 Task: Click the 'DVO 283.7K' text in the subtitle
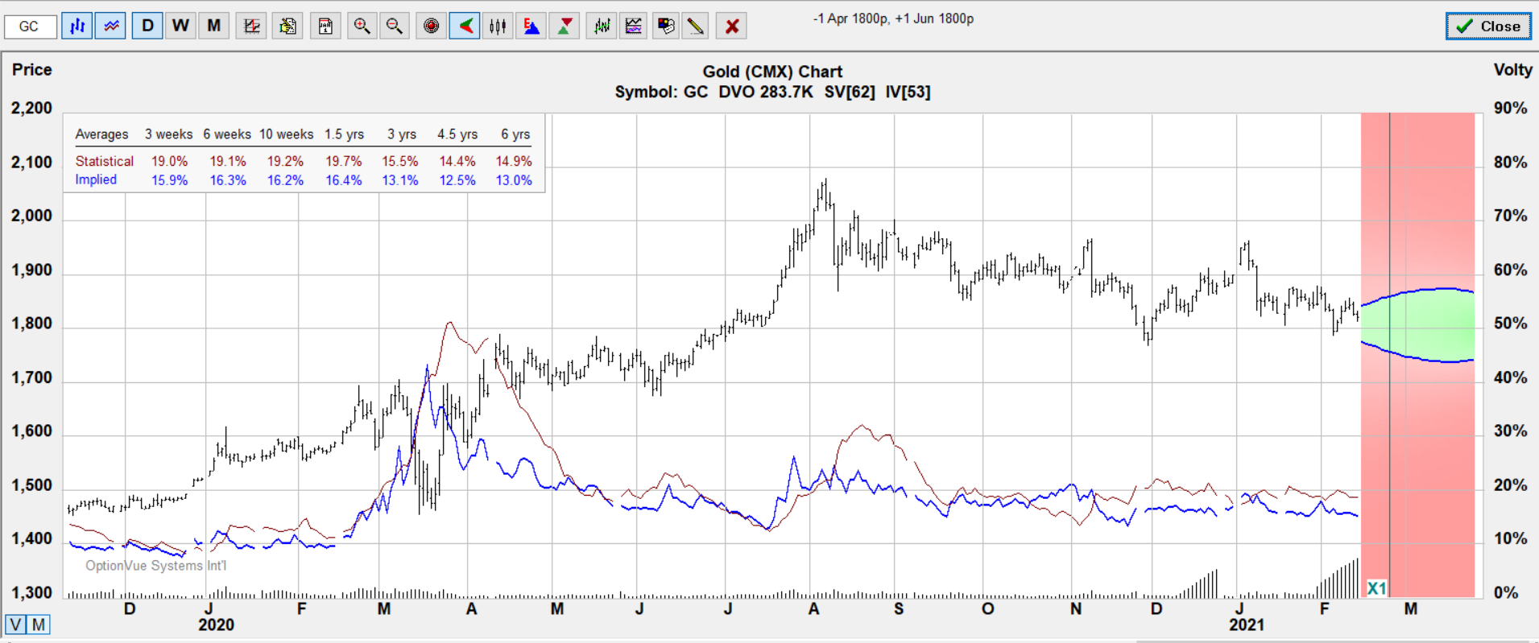[766, 92]
